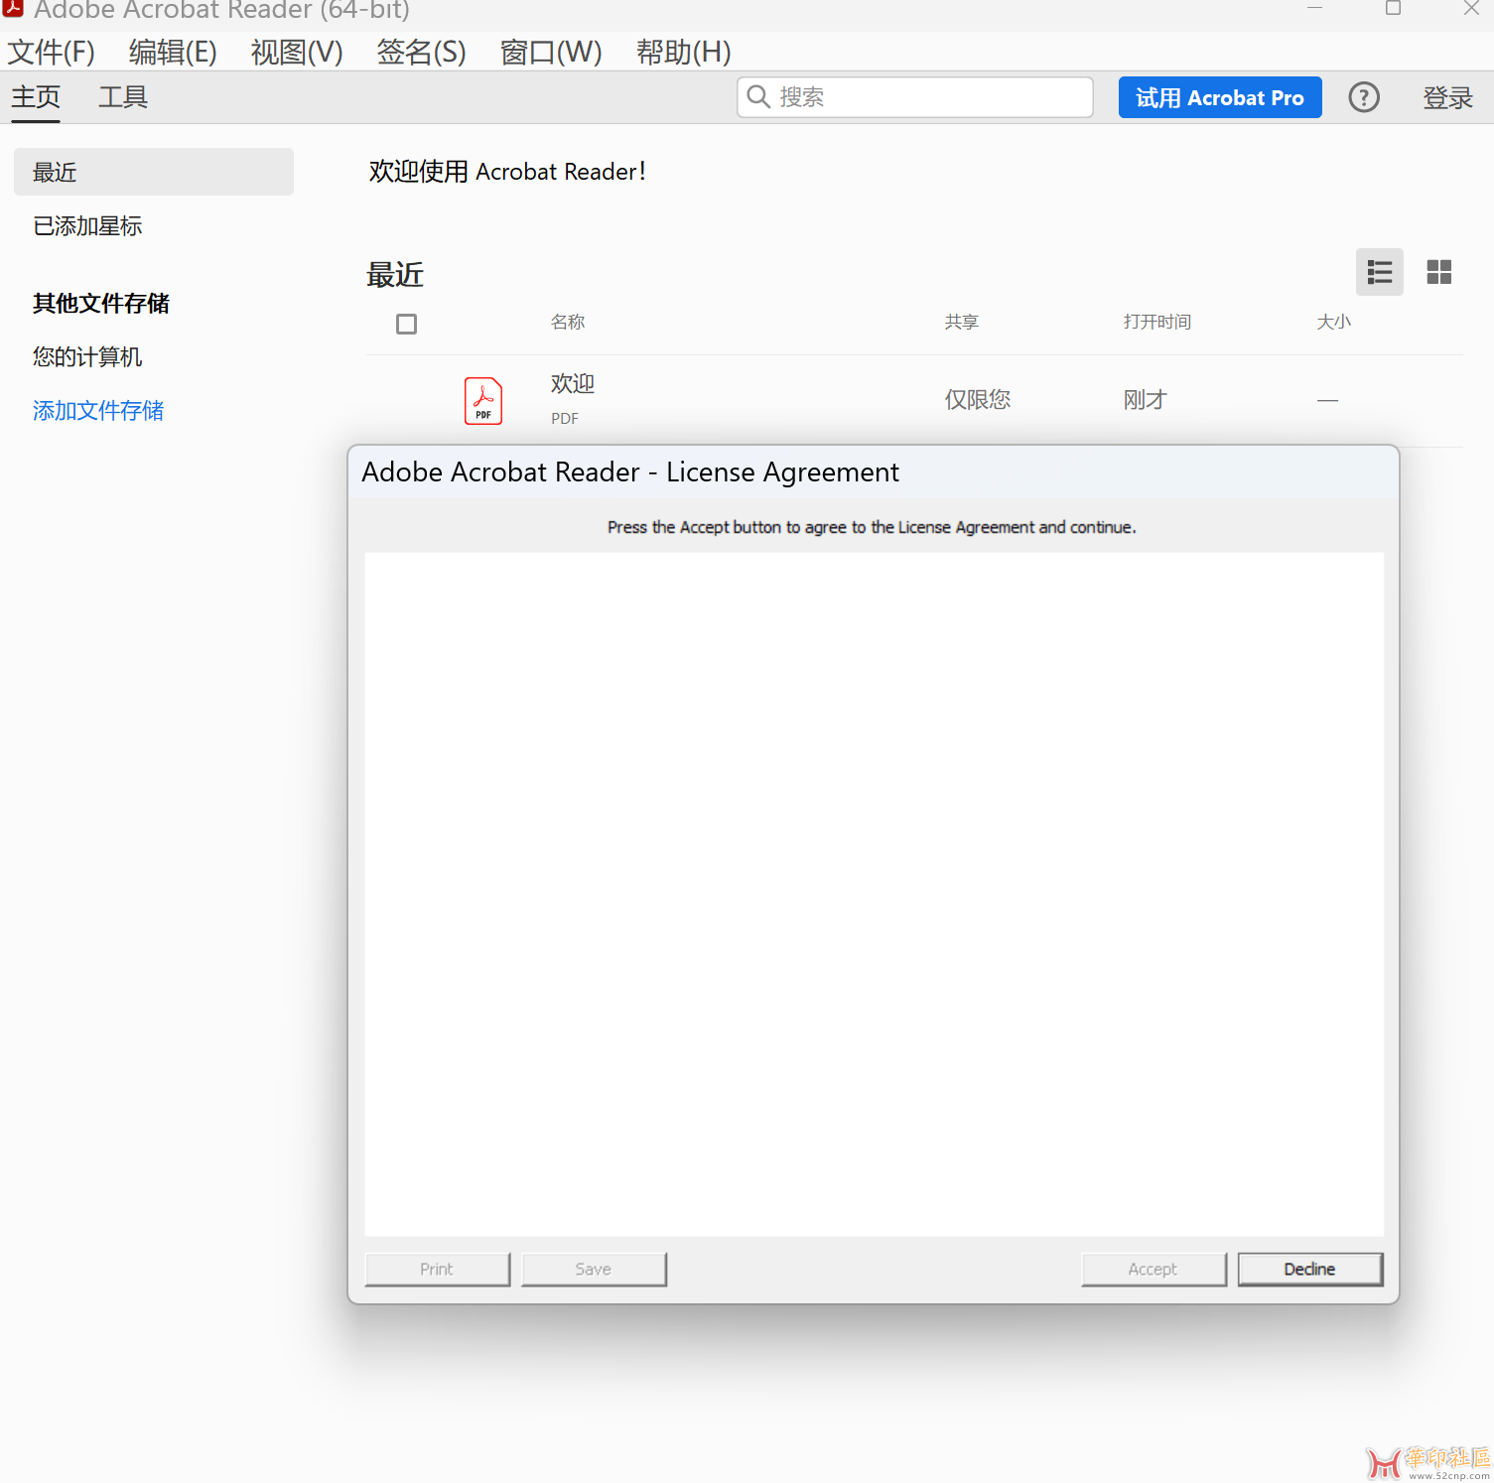Select 最近 in the sidebar
The height and width of the screenshot is (1483, 1494).
(154, 172)
